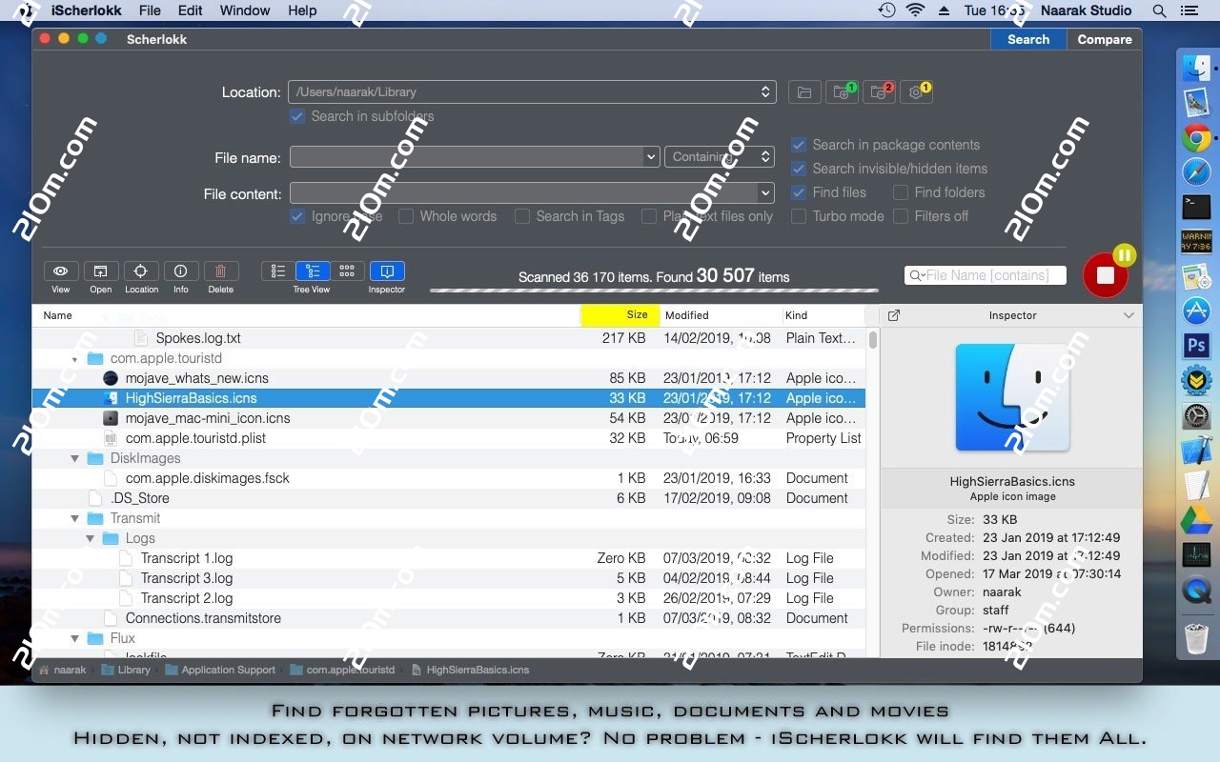
Task: Open Terminal from the Dock
Action: pos(1196,206)
